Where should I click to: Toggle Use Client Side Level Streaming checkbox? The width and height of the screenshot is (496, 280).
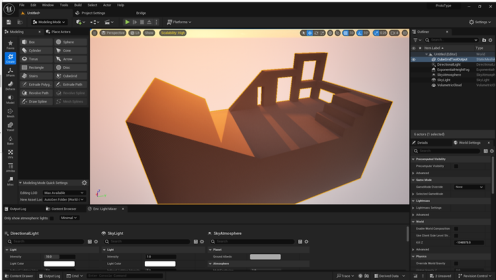pos(456,236)
